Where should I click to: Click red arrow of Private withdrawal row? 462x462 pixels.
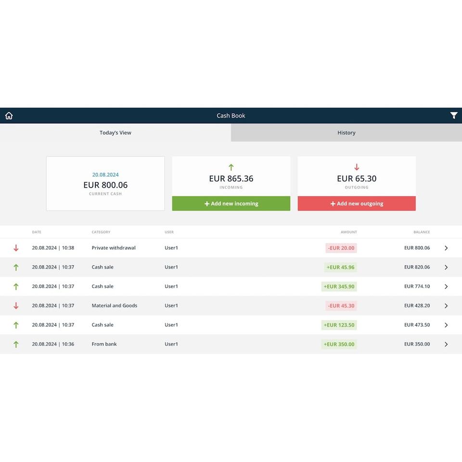(16, 248)
